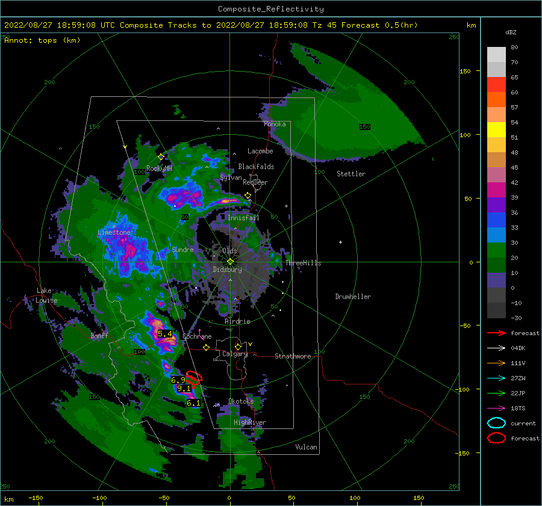542x506 pixels.
Task: Click the Calgary city label
Action: click(235, 354)
